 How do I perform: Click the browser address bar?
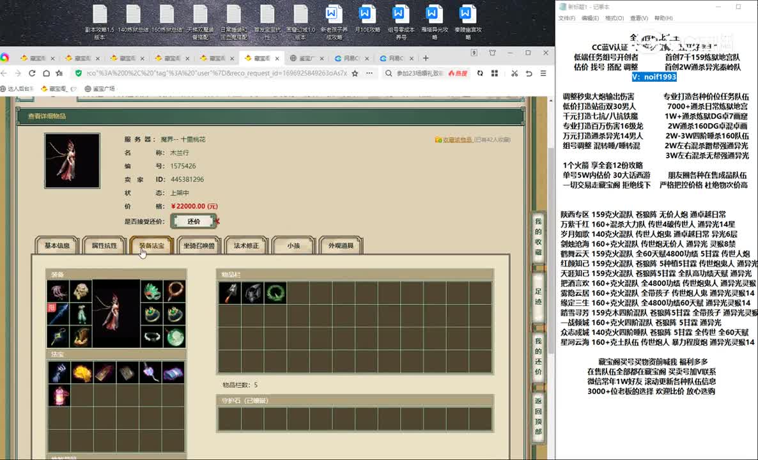click(217, 73)
